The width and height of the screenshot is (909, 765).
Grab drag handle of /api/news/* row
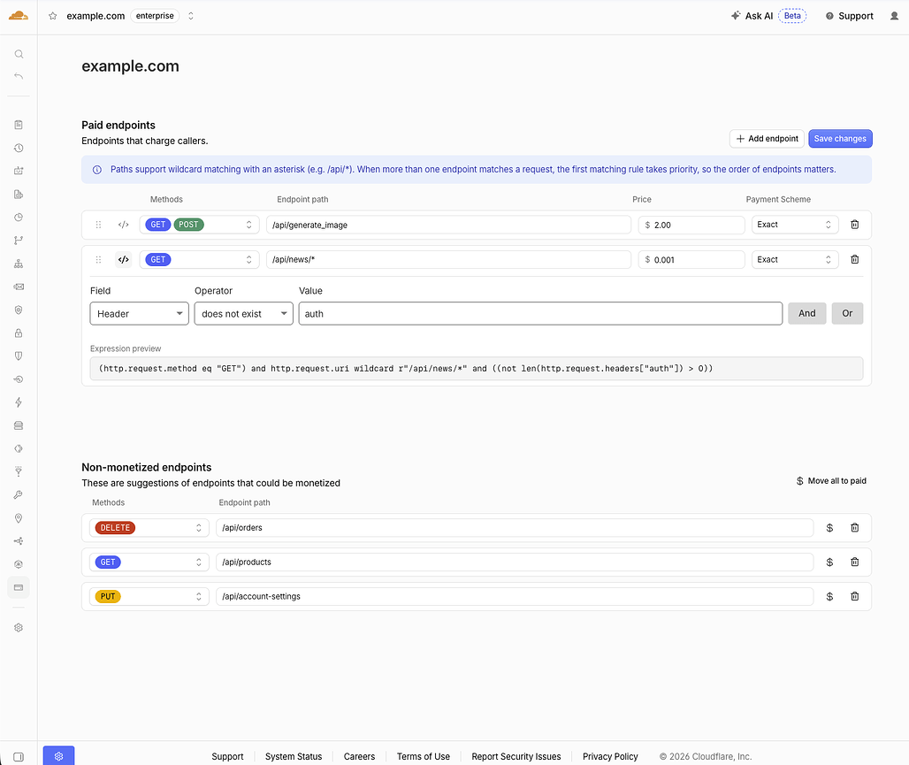tap(98, 259)
